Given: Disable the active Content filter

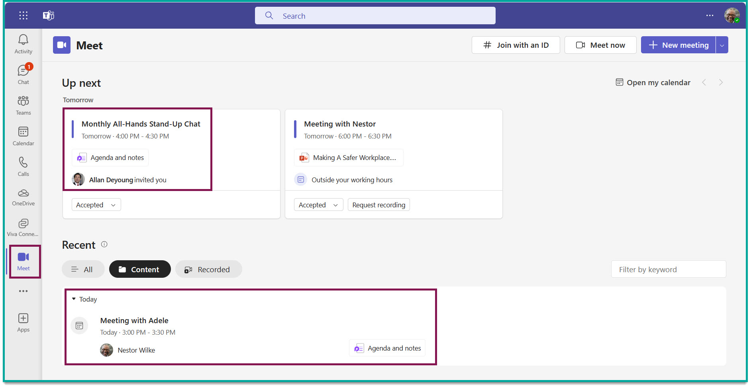Looking at the screenshot, I should [x=140, y=269].
